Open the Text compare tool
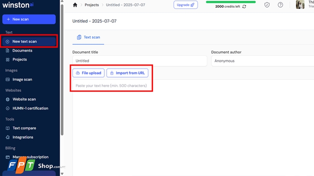Screen dimensions: 314x176 point(24,128)
